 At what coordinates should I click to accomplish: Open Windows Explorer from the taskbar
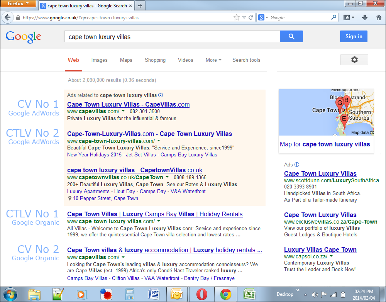(34, 294)
